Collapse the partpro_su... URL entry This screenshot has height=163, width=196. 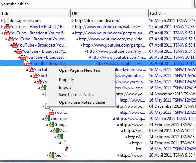point(73,33)
